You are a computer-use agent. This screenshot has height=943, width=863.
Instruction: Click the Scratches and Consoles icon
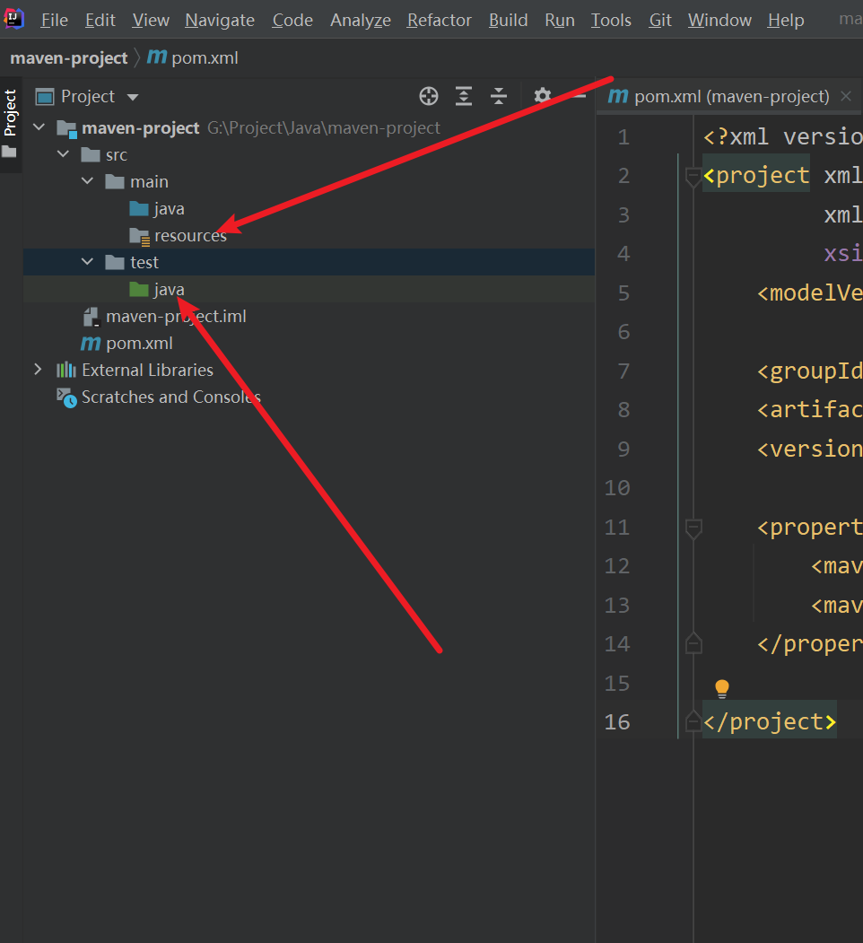[66, 397]
